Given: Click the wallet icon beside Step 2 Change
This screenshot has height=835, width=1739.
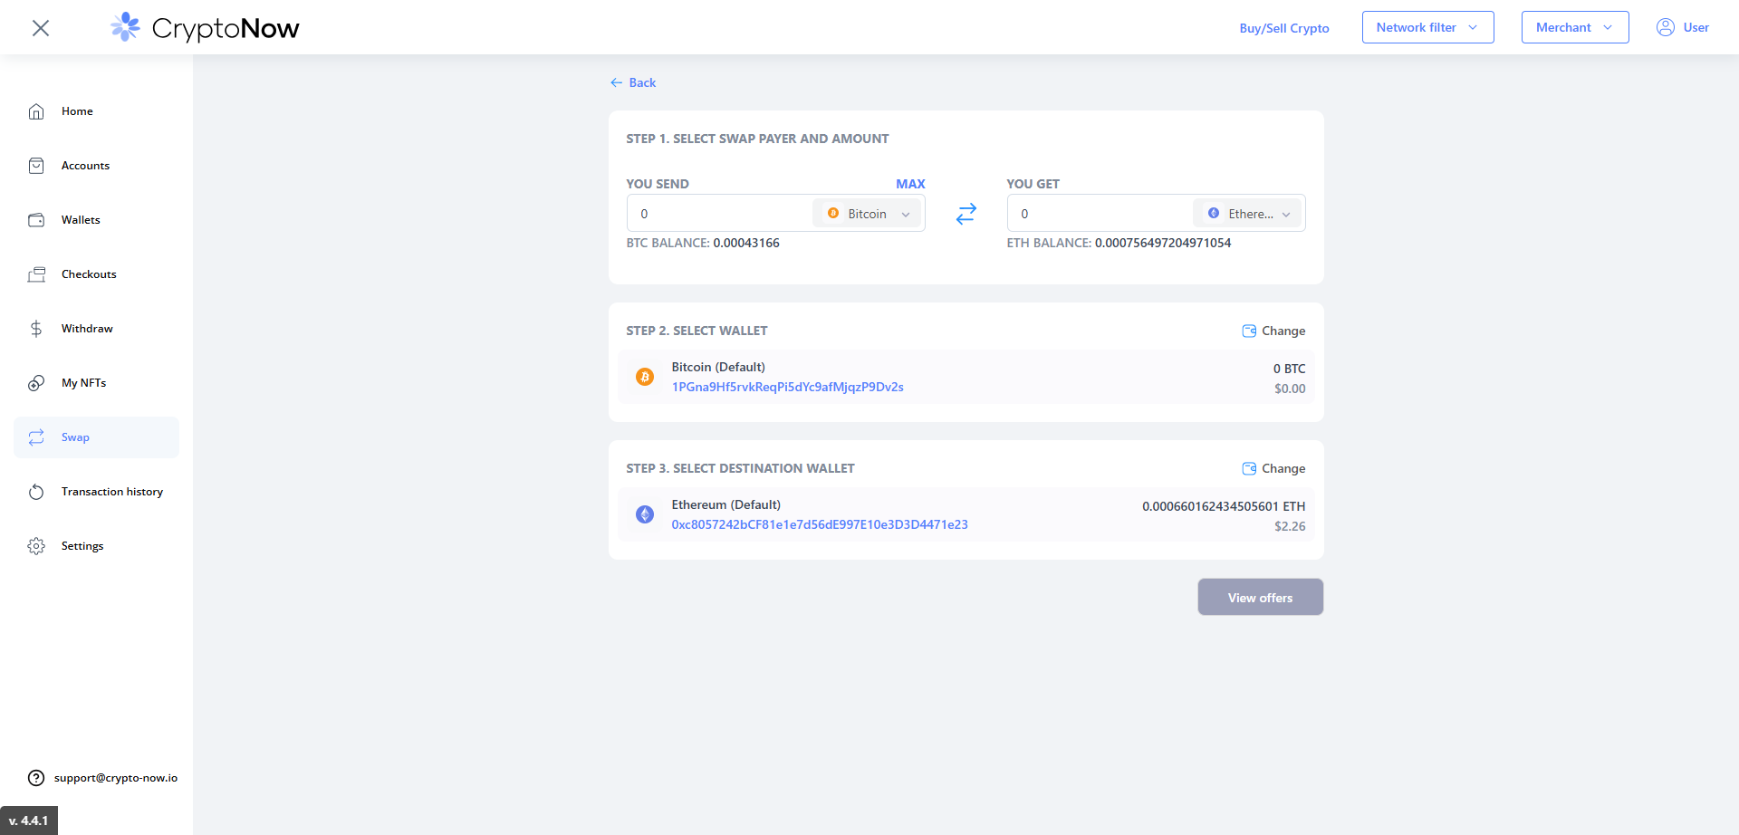Looking at the screenshot, I should pos(1249,331).
